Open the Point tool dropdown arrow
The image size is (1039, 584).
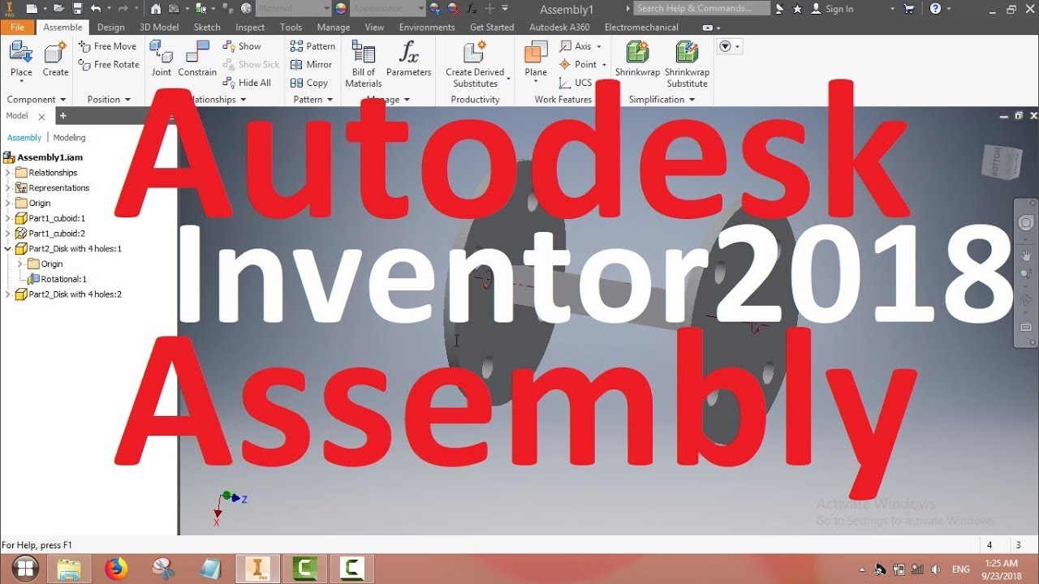pos(604,65)
